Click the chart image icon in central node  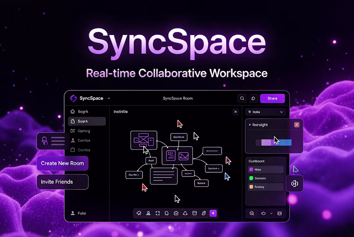(183, 156)
